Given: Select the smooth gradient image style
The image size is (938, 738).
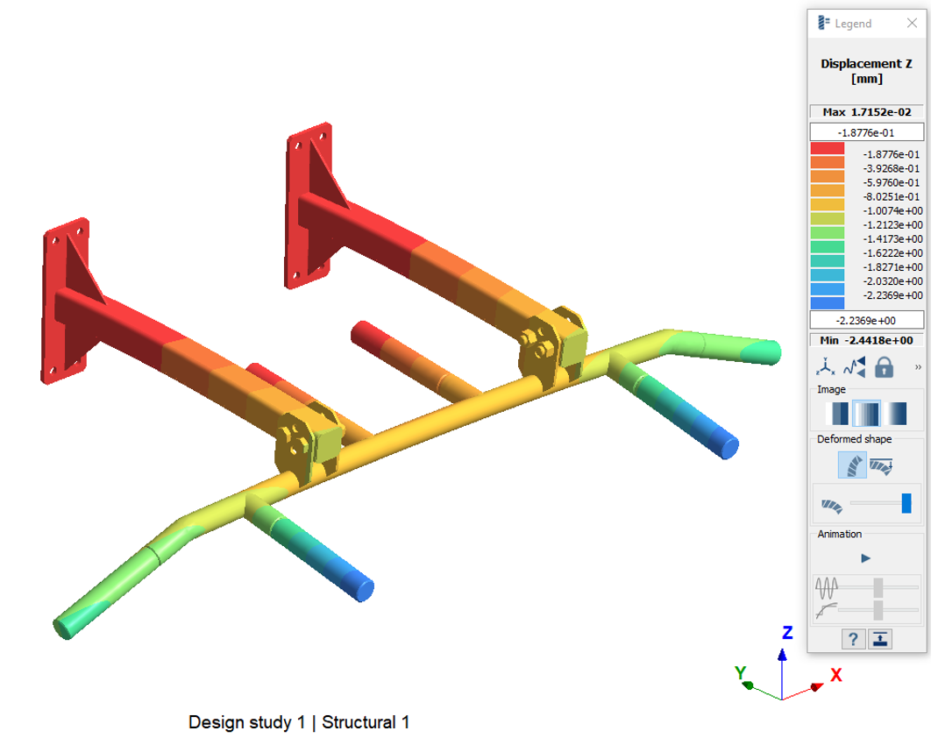Looking at the screenshot, I should [895, 414].
